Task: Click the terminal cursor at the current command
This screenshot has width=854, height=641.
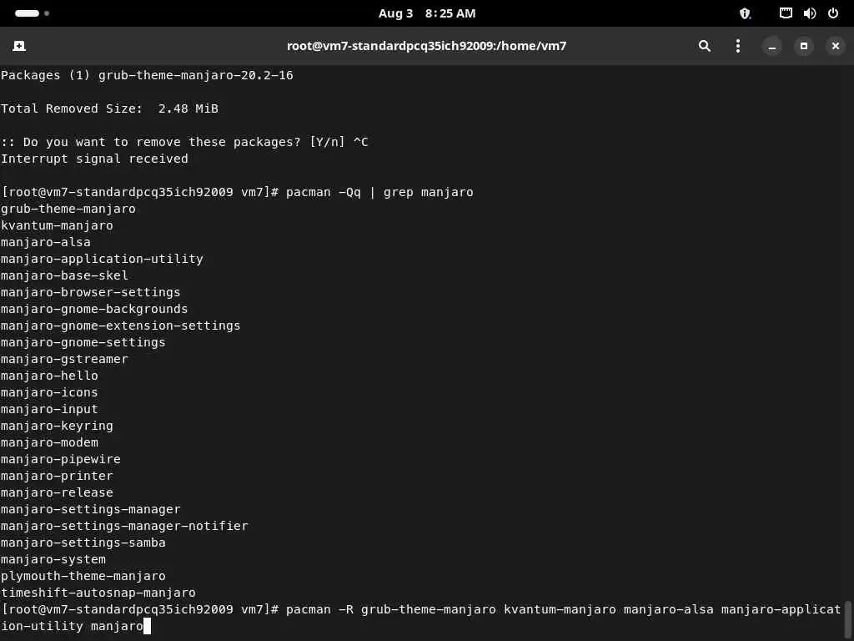Action: [147, 626]
